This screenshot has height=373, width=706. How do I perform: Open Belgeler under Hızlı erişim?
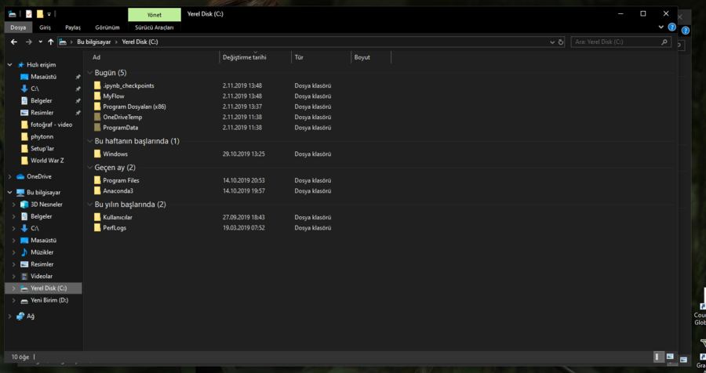point(41,101)
